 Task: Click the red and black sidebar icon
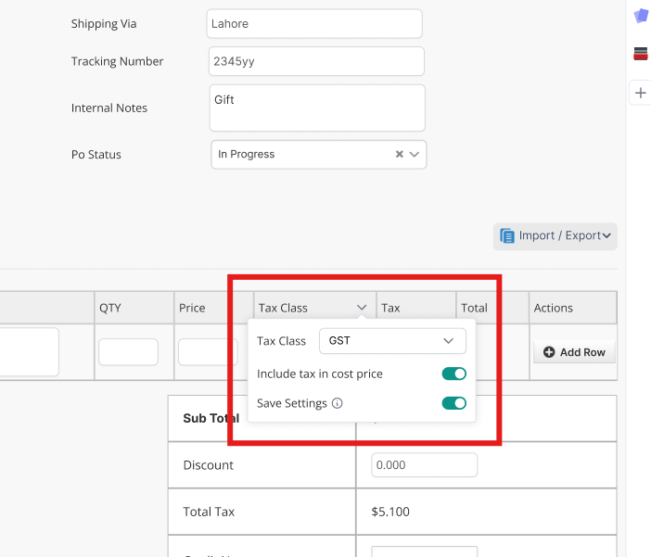tap(641, 54)
